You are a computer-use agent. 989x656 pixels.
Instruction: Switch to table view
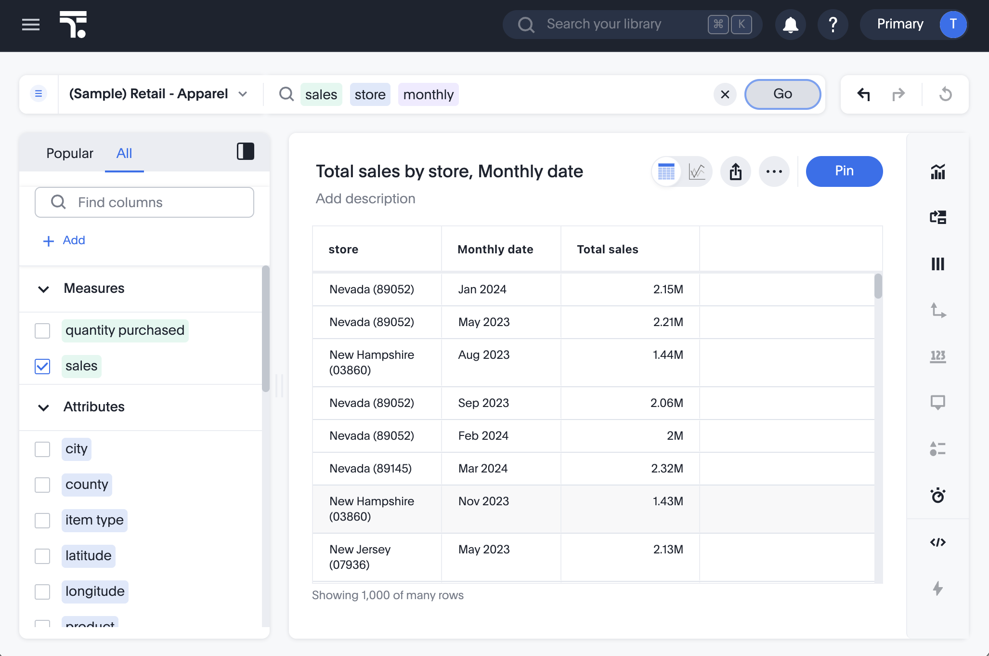pos(666,171)
